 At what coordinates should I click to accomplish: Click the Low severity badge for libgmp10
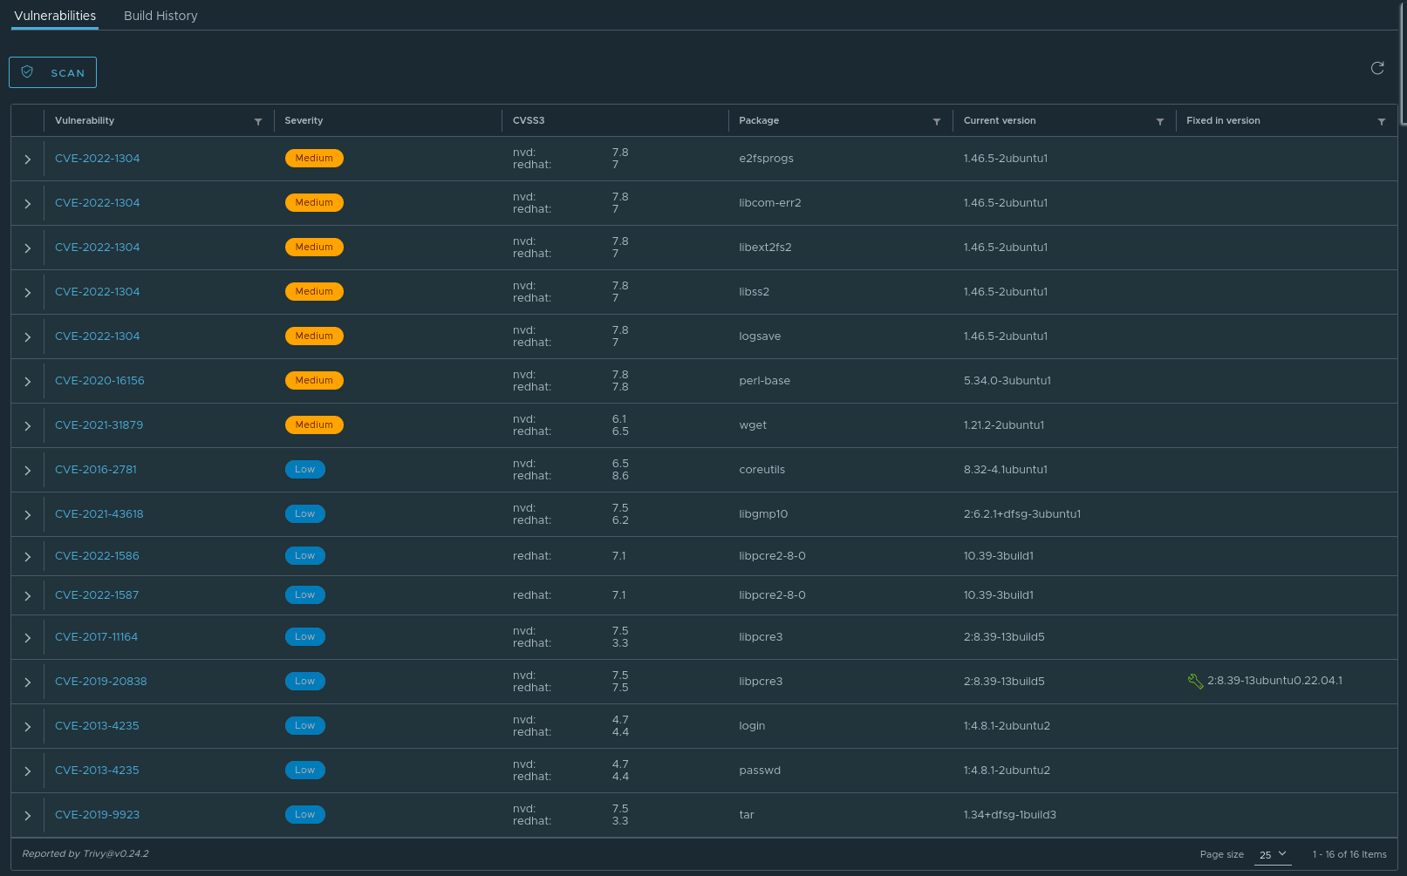point(304,514)
